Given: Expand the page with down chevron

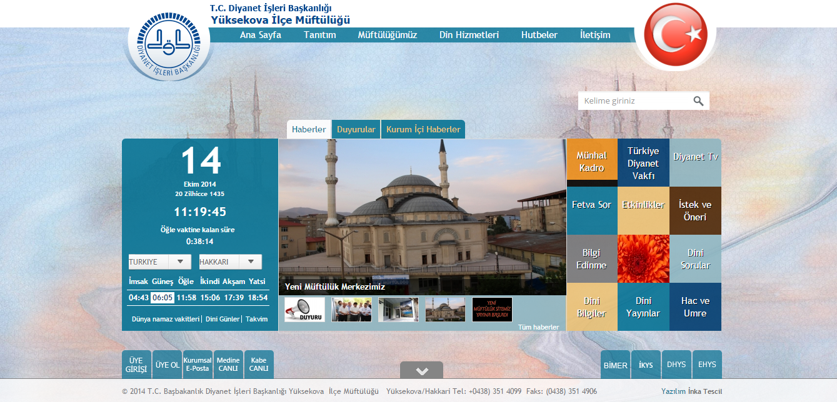Looking at the screenshot, I should tap(421, 371).
